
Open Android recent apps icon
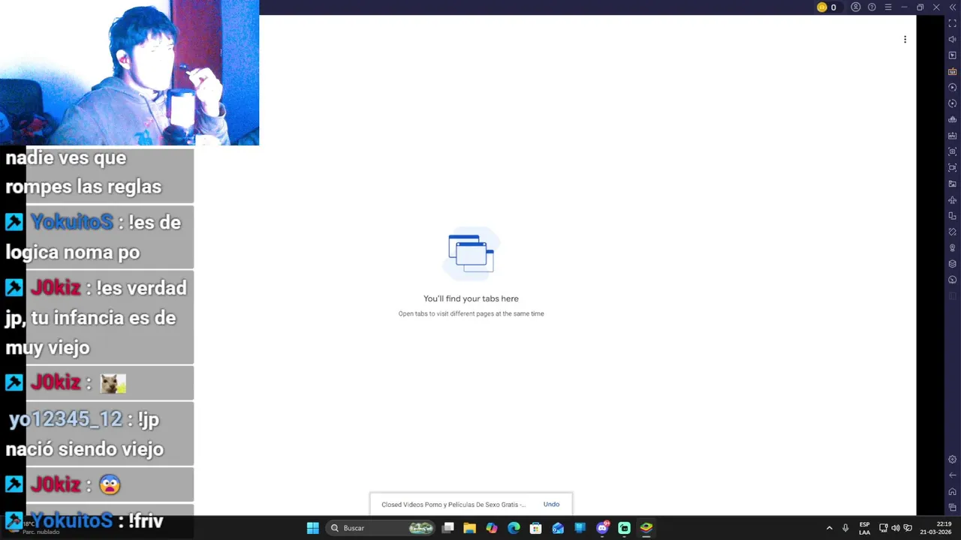click(952, 508)
